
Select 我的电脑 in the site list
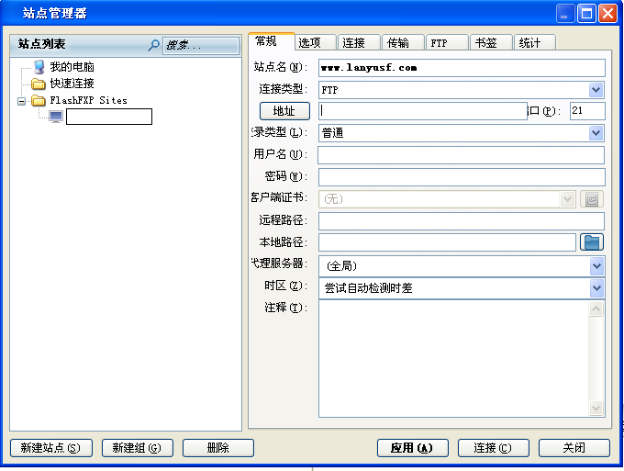pyautogui.click(x=72, y=67)
